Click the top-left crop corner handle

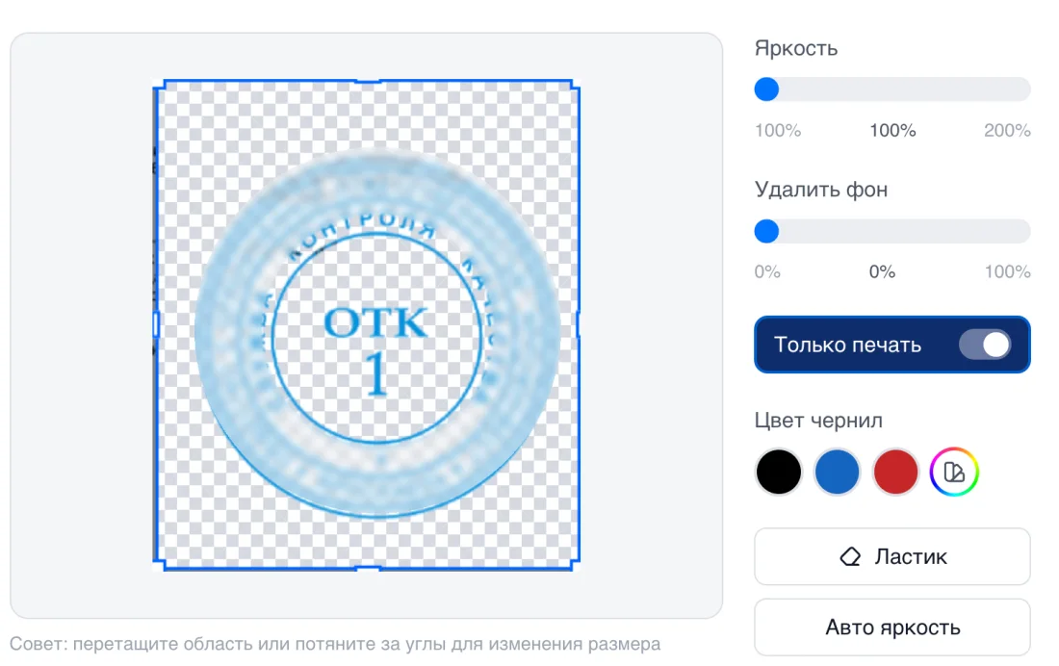[160, 85]
